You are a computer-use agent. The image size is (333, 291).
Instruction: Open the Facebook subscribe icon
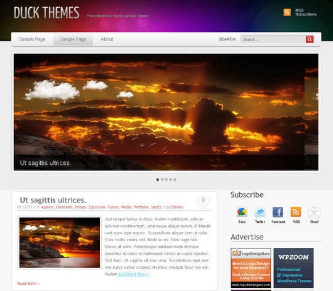click(x=277, y=212)
